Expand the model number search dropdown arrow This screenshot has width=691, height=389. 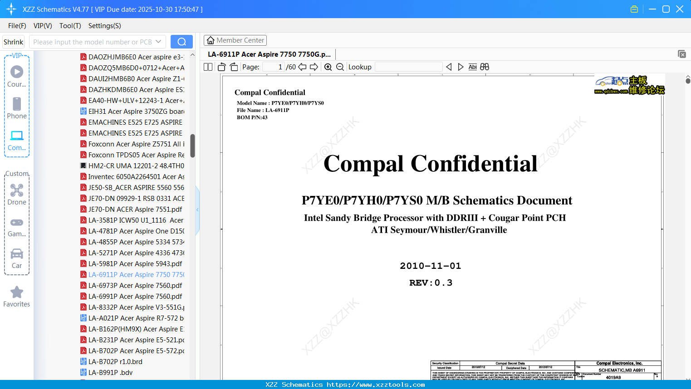coord(158,42)
